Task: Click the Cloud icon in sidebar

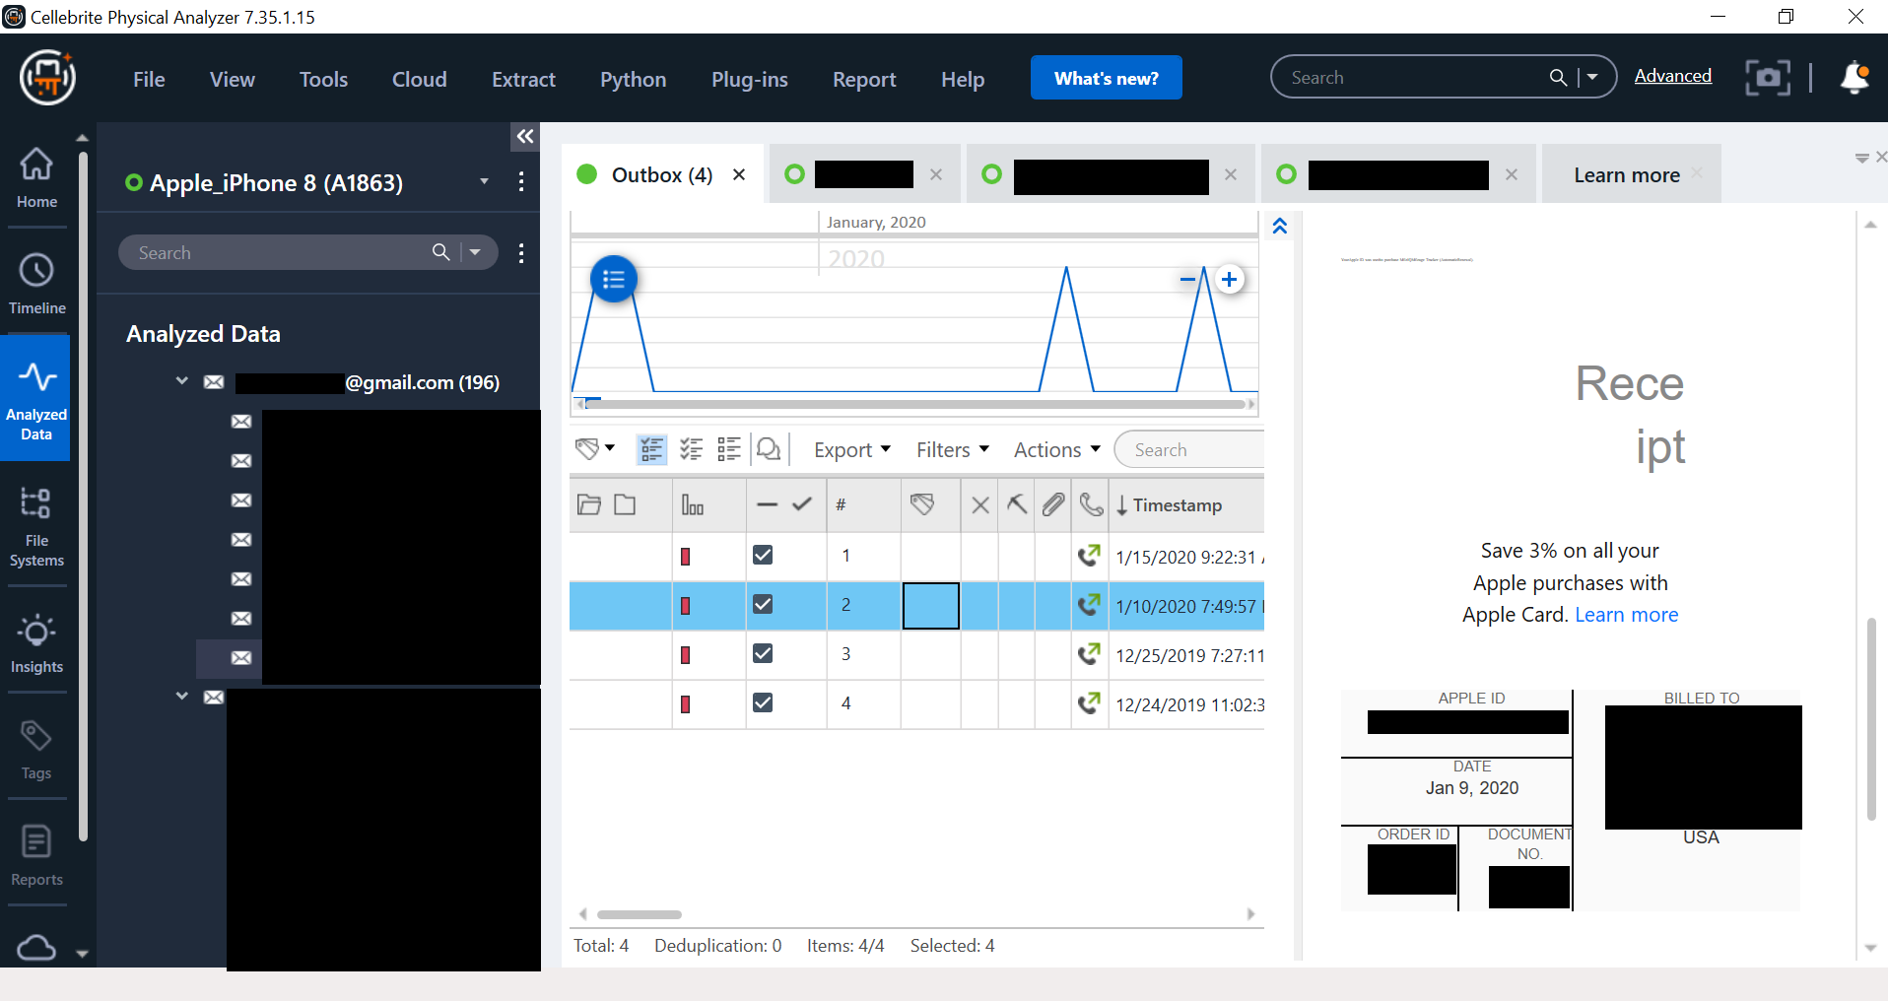Action: pyautogui.click(x=36, y=948)
